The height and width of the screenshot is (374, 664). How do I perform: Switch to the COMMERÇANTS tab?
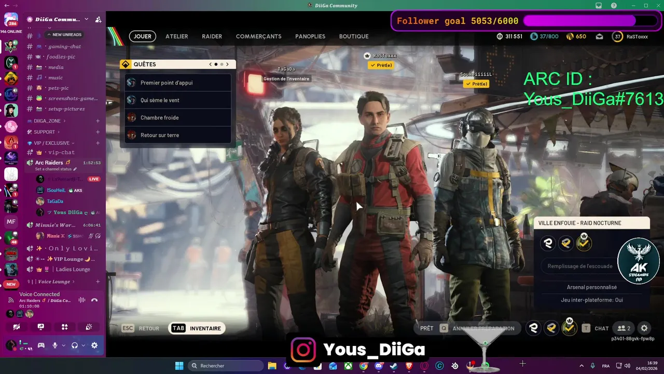259,36
